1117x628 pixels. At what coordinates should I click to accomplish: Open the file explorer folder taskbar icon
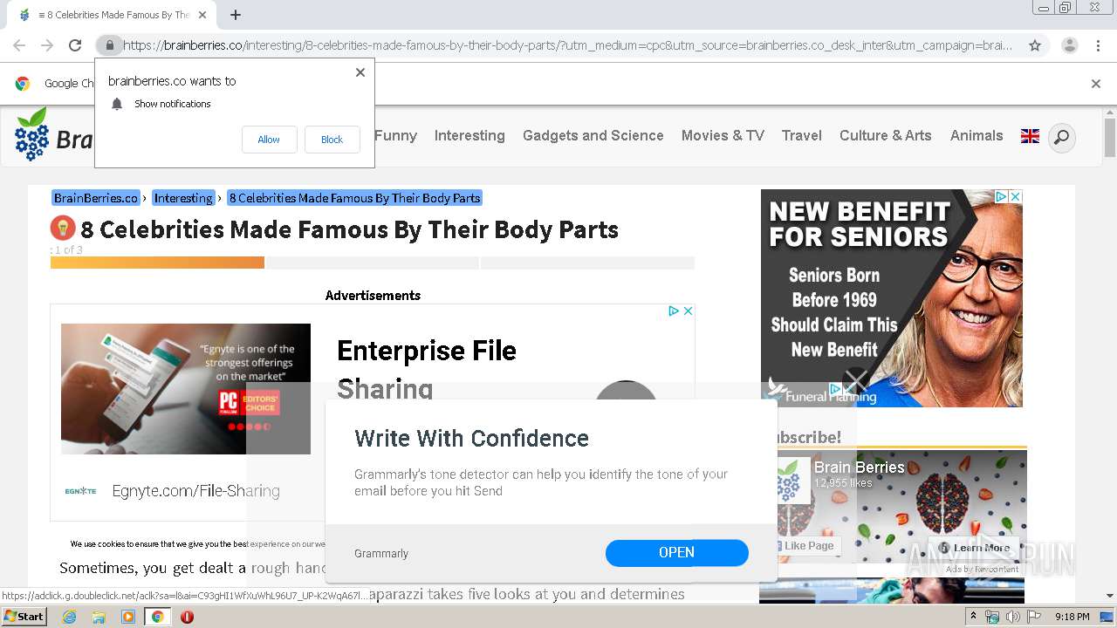tap(99, 617)
